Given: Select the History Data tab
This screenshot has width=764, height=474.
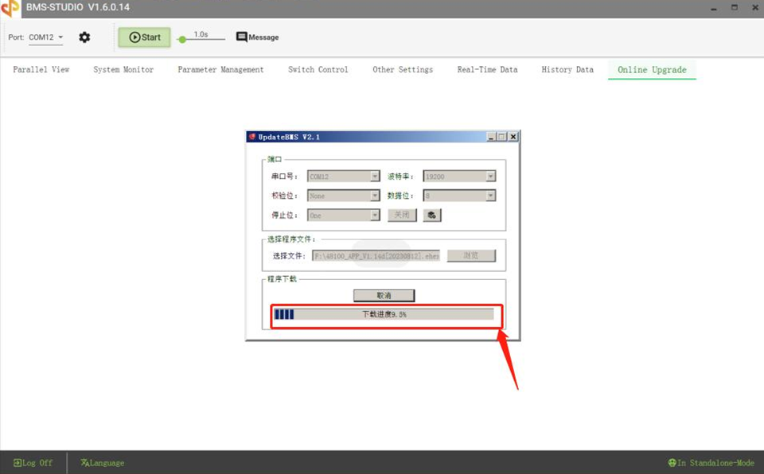Looking at the screenshot, I should 567,69.
